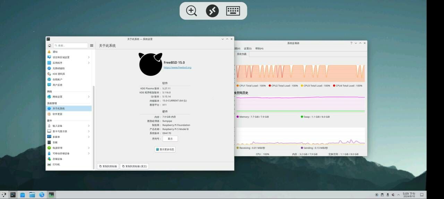The image size is (444, 199).
Task: Open the file manager folder icon in taskbar
Action: [32, 195]
